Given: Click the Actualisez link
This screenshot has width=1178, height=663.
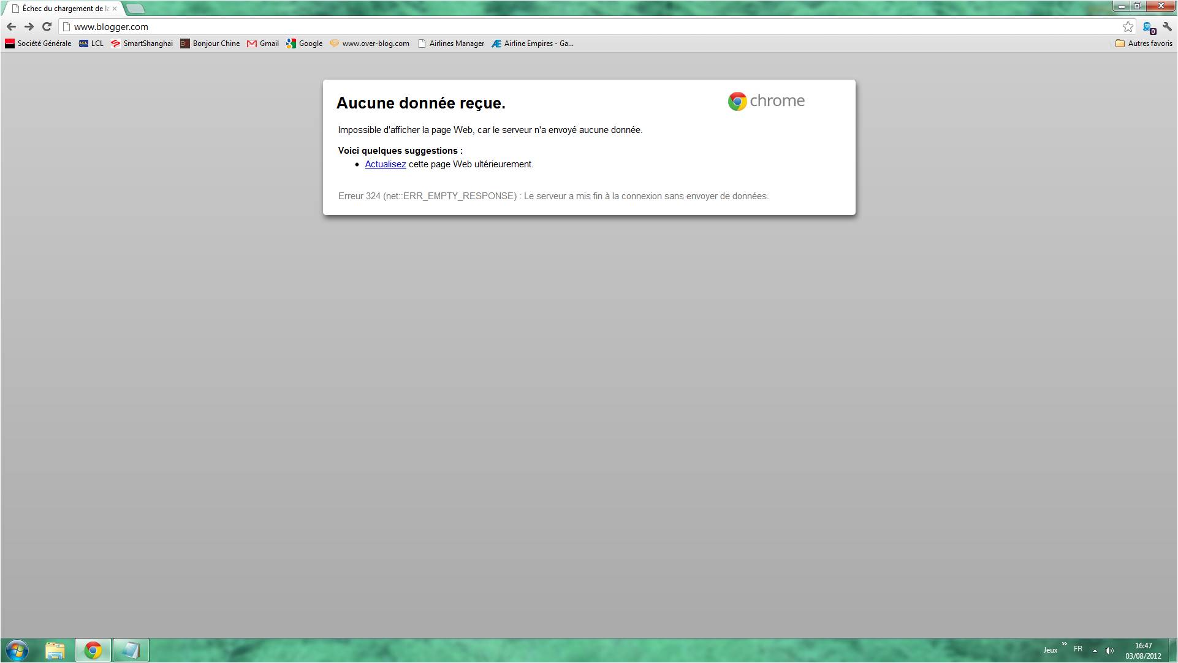Looking at the screenshot, I should (x=386, y=164).
